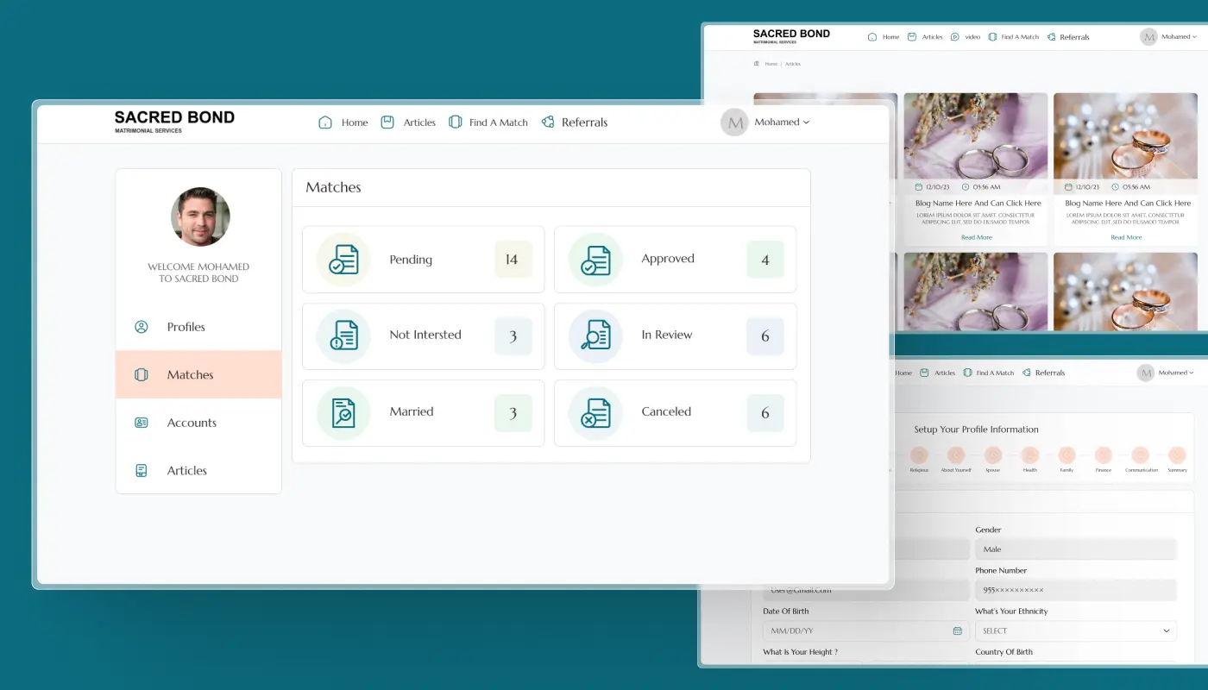The width and height of the screenshot is (1208, 690).
Task: Click the M avatar in the profile setup window
Action: pyautogui.click(x=1146, y=373)
